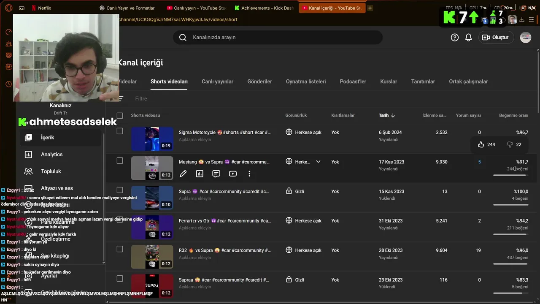Open the Oynatma listeleri tab
The width and height of the screenshot is (540, 304).
[305, 81]
